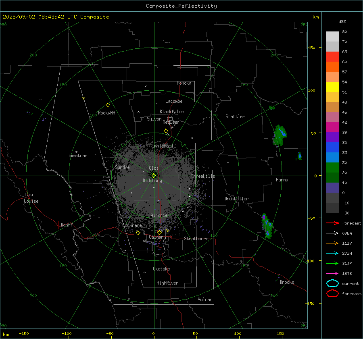Select the blue swatch between 36 and 33
The height and width of the screenshot is (339, 363).
click(x=332, y=148)
